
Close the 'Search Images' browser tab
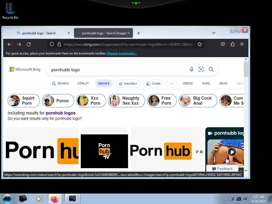[129, 33]
